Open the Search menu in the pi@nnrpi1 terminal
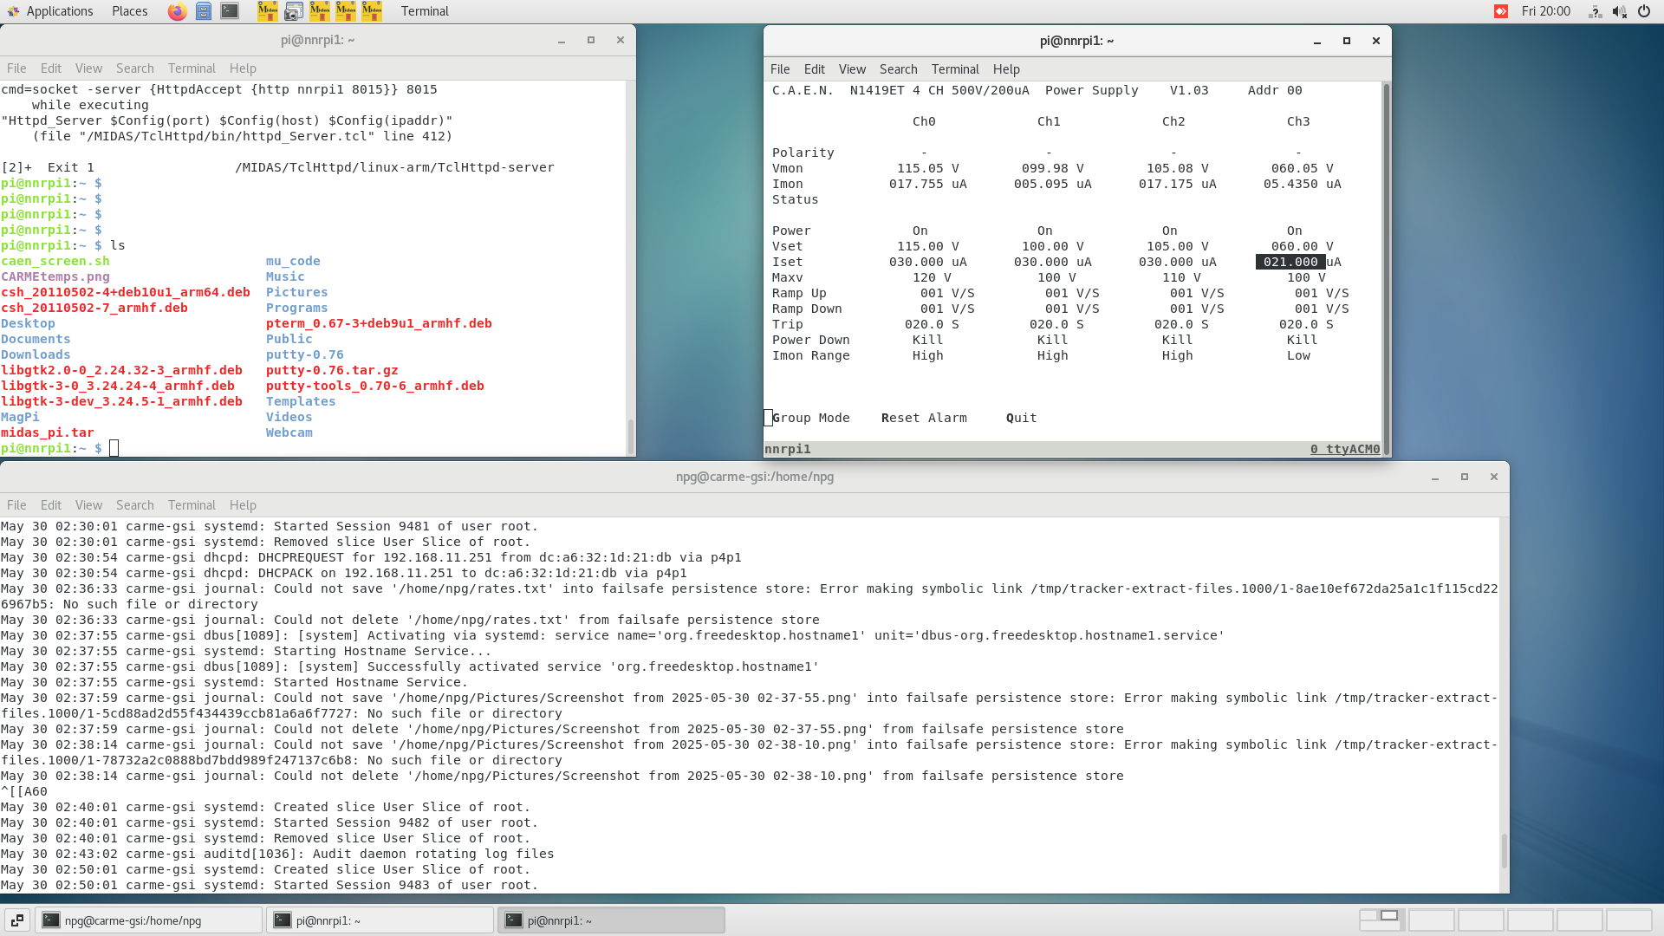This screenshot has width=1664, height=936. [x=898, y=68]
